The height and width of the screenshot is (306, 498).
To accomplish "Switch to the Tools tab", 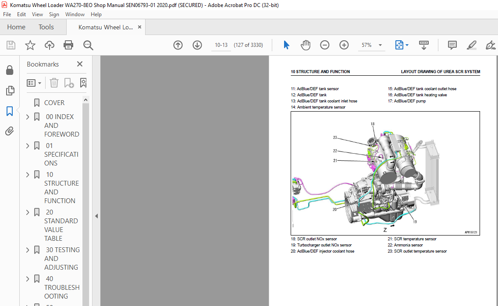I will point(46,27).
